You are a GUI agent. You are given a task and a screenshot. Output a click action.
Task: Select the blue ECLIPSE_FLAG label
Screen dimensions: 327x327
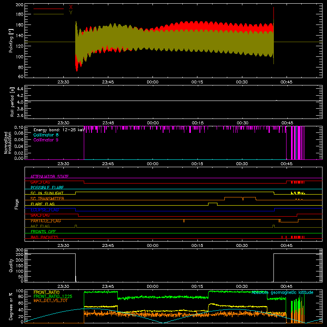point(45,210)
